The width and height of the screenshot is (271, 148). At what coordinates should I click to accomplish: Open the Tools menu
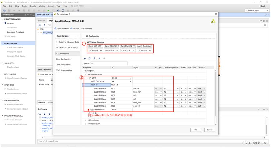coord(24,6)
